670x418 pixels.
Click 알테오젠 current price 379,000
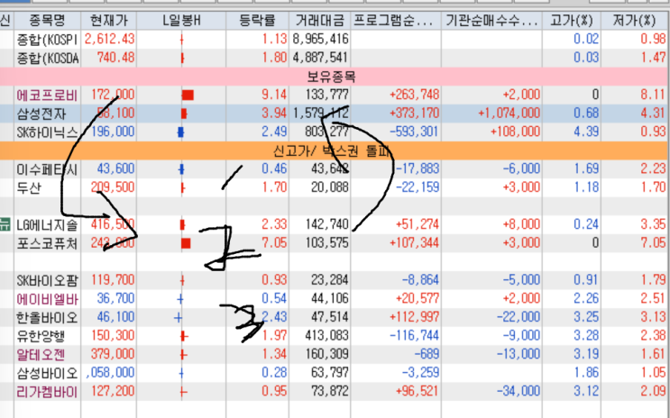[x=113, y=355]
